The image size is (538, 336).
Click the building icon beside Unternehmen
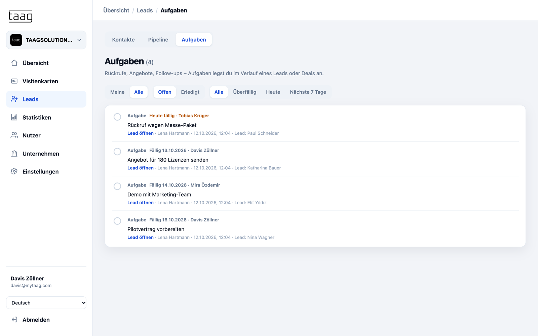click(x=14, y=154)
